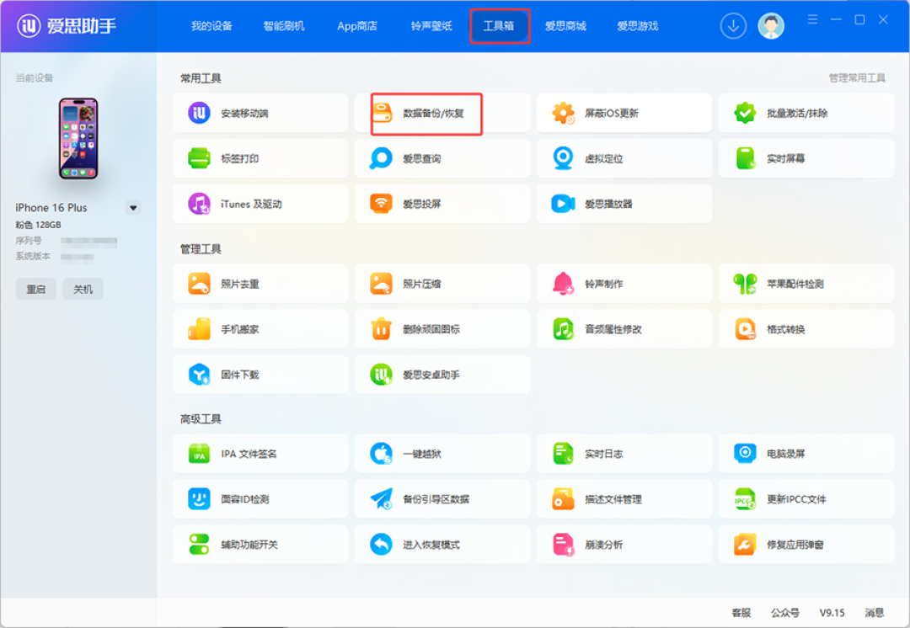Click the iPhone device thumbnail image
This screenshot has width=910, height=628.
coord(78,139)
